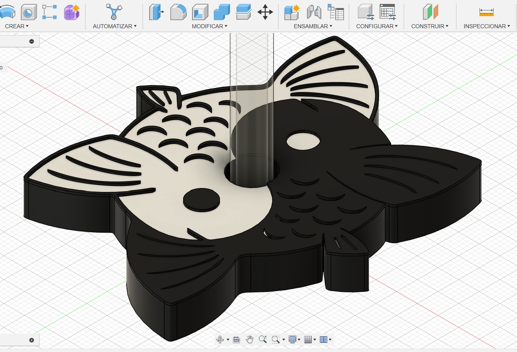
Task: Select the Fillet tool in the Modificar toolbar
Action: click(x=179, y=12)
